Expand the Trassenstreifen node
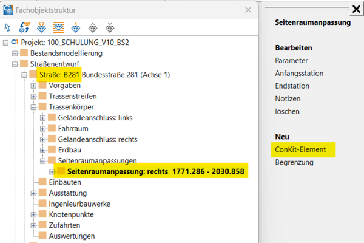 [33, 96]
